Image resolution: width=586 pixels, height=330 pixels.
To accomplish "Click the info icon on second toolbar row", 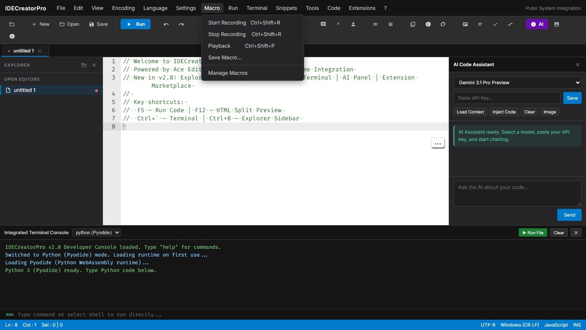I will 12,37.
